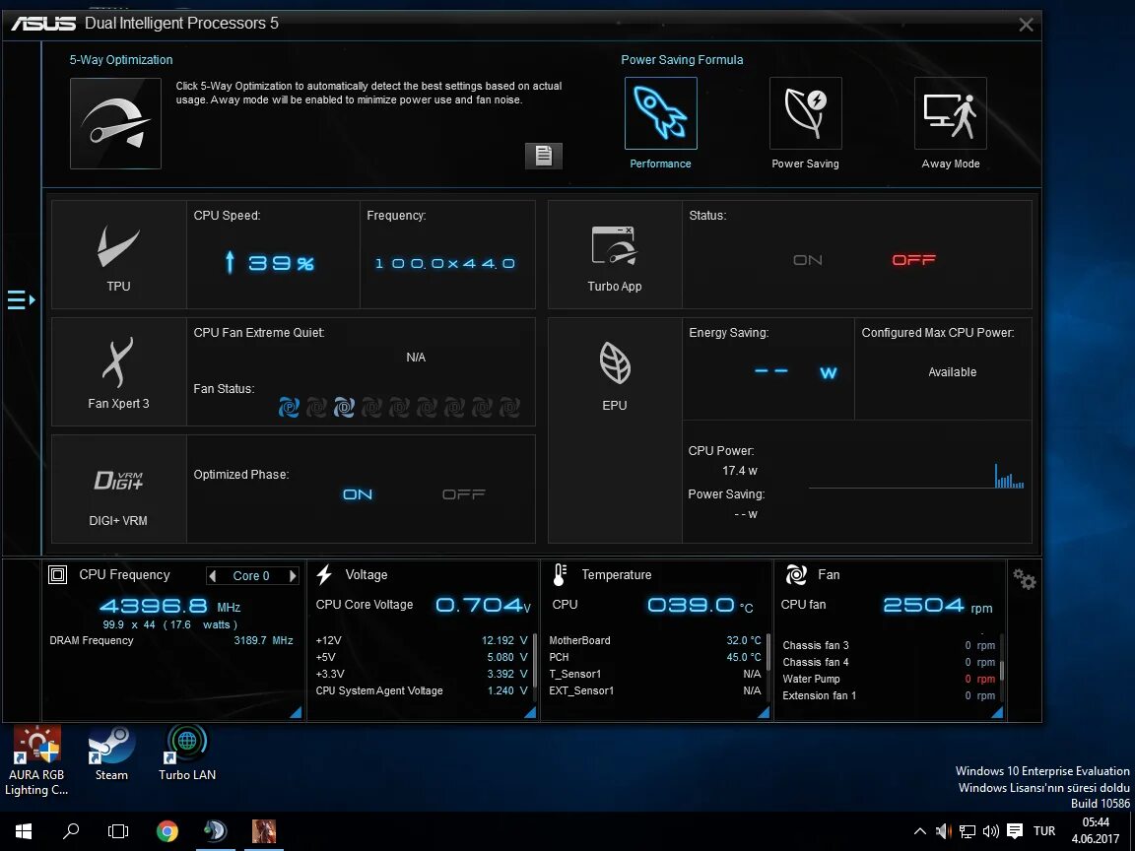1135x851 pixels.
Task: Switch Optimized Phase to ON
Action: (358, 494)
